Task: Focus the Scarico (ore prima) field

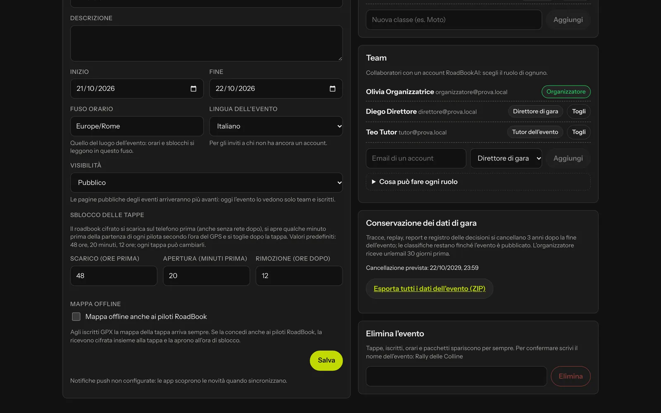Action: click(x=114, y=276)
